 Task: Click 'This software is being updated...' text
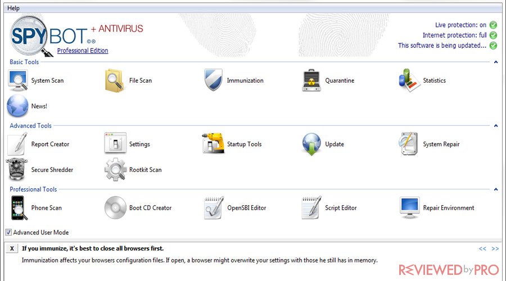click(442, 46)
